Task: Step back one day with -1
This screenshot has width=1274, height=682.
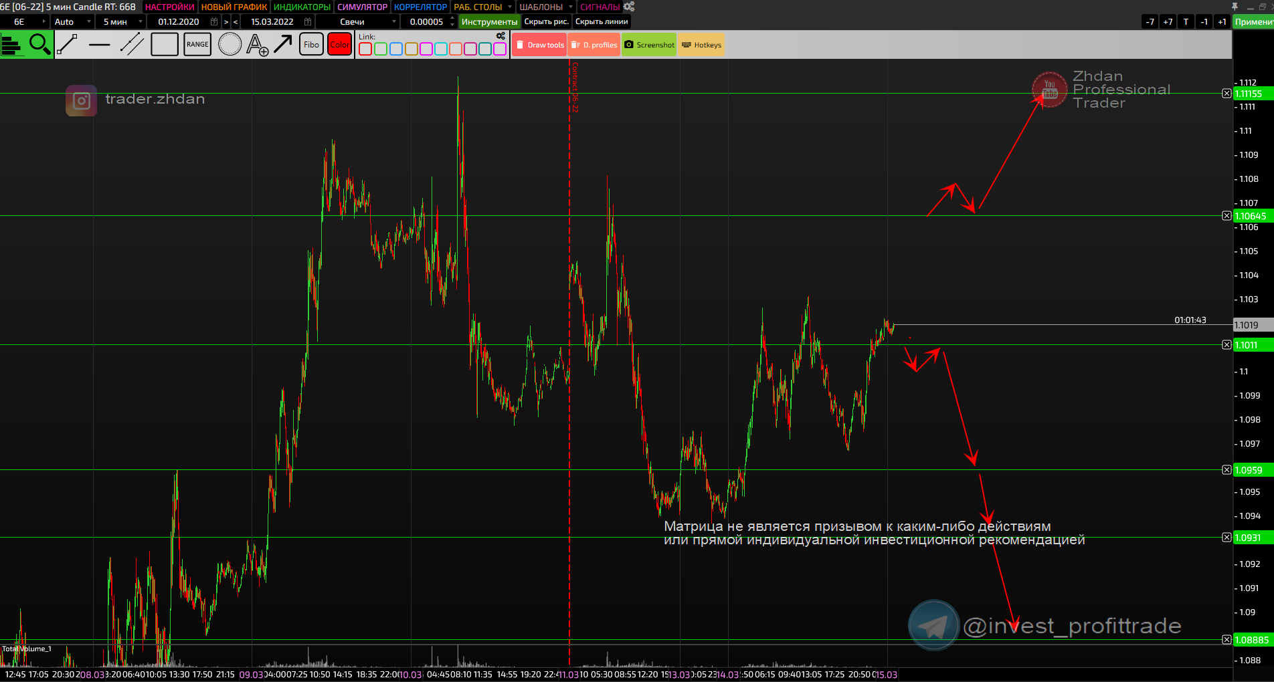Action: point(1204,21)
